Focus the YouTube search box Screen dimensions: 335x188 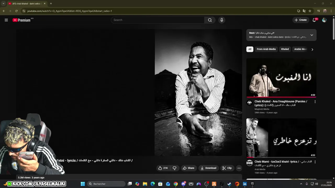point(158,20)
